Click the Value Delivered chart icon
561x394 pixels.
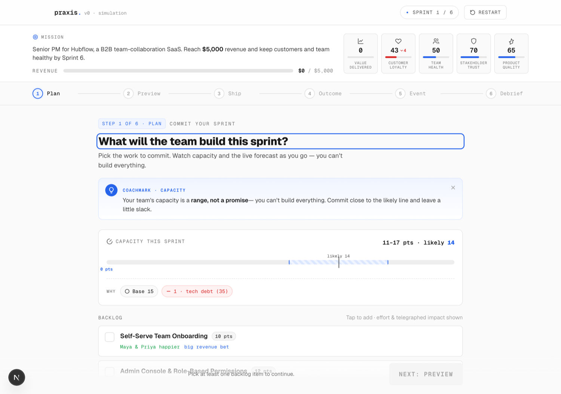pos(361,41)
